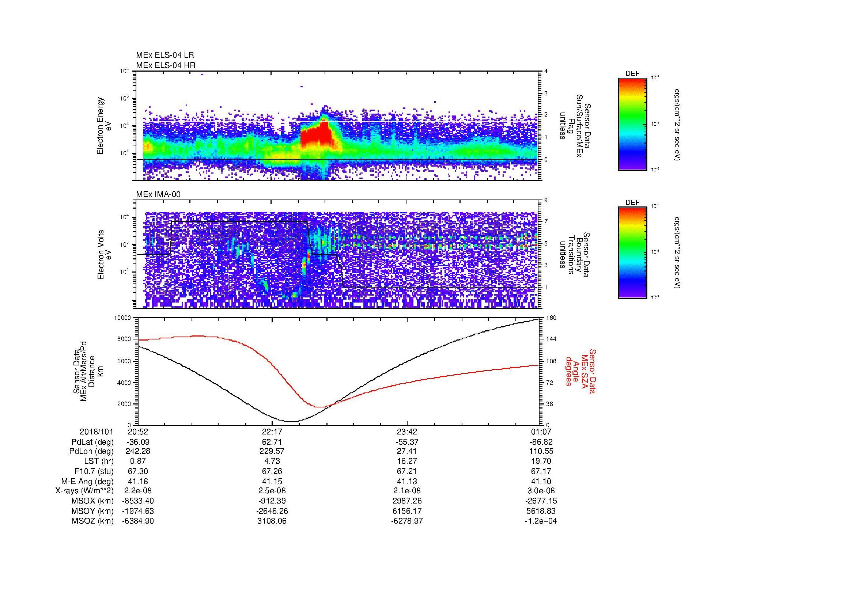The image size is (855, 604).
Task: Click the 'Electron Energy eV' axis label
Action: point(104,126)
